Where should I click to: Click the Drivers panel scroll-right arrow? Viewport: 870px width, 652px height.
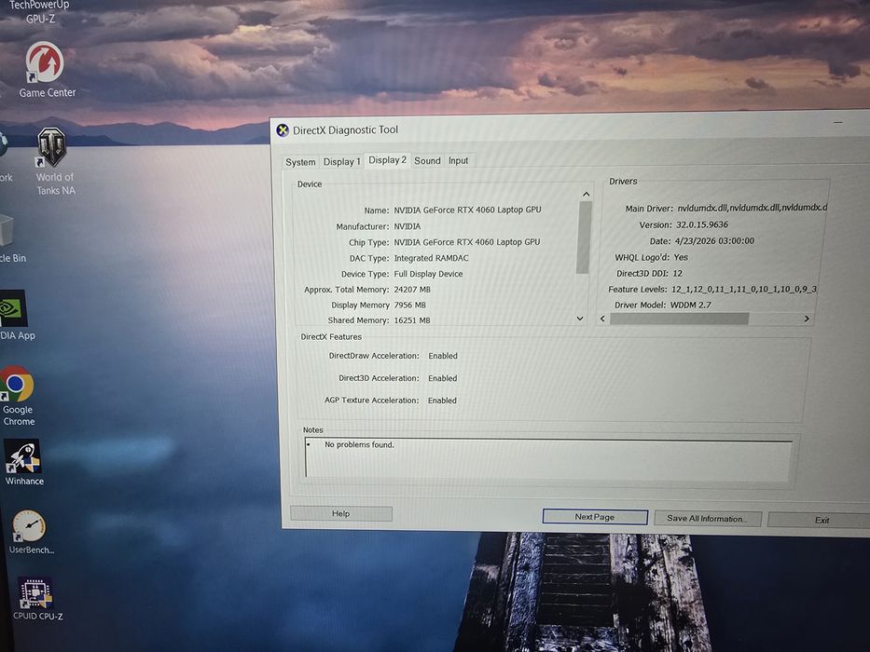[x=807, y=319]
